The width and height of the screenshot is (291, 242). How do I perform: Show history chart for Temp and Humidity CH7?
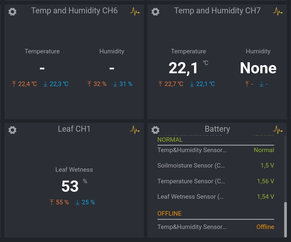[278, 12]
